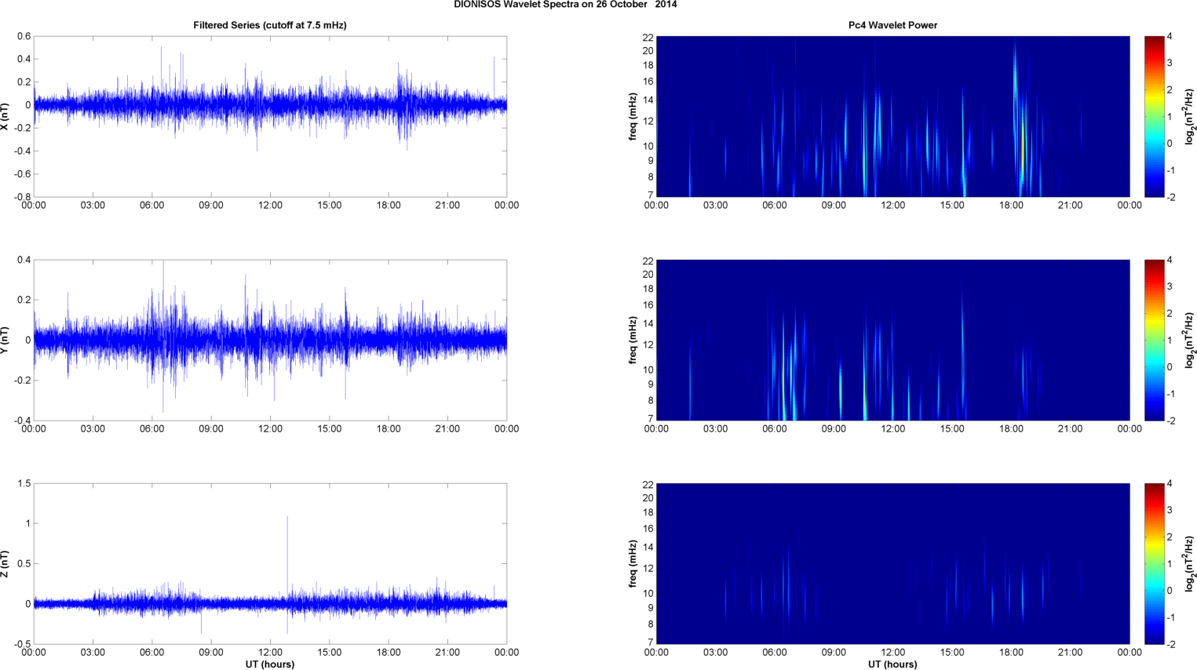The height and width of the screenshot is (670, 1197).
Task: Click the 'Y (nT)' axis label
Action: pos(5,340)
